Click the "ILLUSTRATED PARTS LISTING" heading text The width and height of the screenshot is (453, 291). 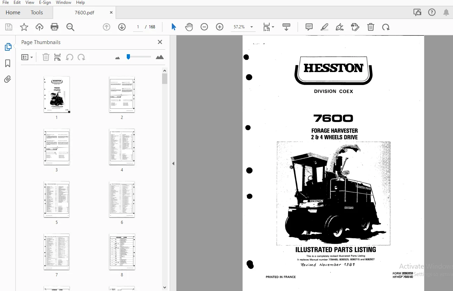(336, 250)
